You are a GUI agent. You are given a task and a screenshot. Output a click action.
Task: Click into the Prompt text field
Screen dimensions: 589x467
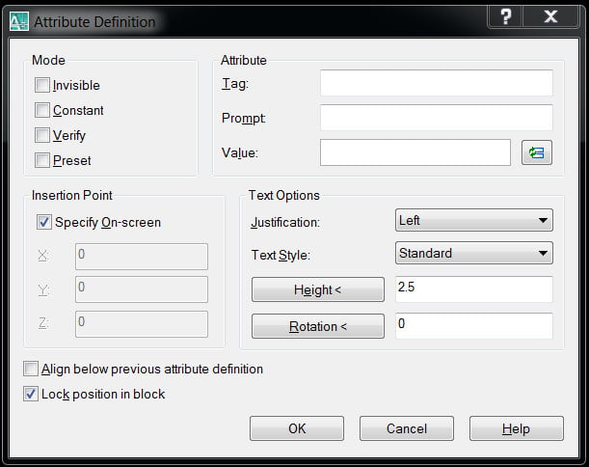pos(437,118)
